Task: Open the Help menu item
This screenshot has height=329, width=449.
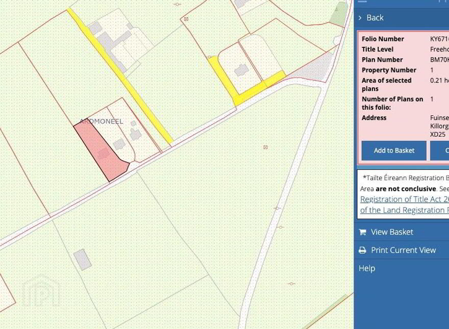Action: tap(367, 268)
